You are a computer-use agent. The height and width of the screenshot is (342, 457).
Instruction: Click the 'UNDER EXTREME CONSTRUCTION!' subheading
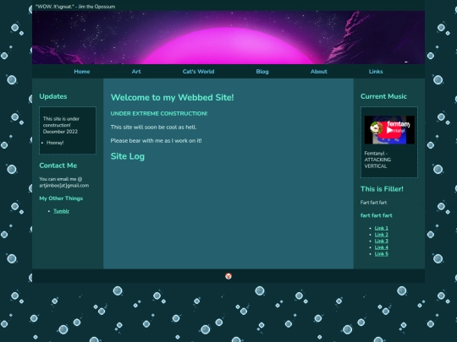pyautogui.click(x=159, y=114)
